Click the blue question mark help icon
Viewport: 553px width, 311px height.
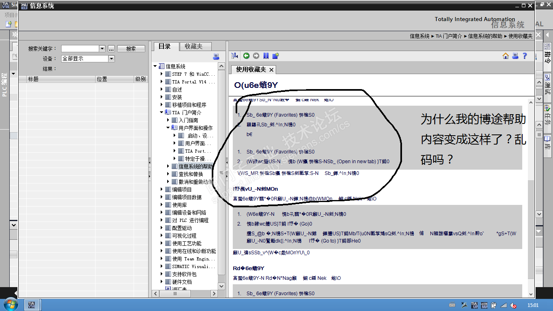525,56
